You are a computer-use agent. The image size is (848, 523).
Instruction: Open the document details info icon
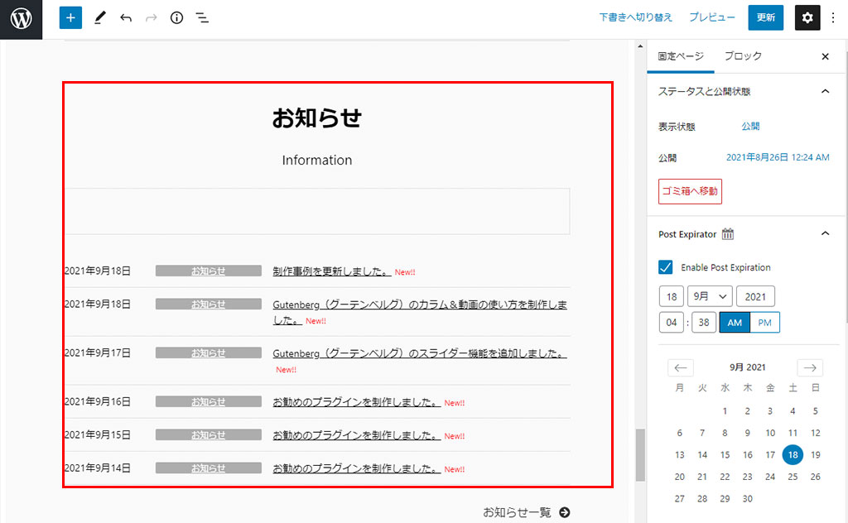point(176,17)
